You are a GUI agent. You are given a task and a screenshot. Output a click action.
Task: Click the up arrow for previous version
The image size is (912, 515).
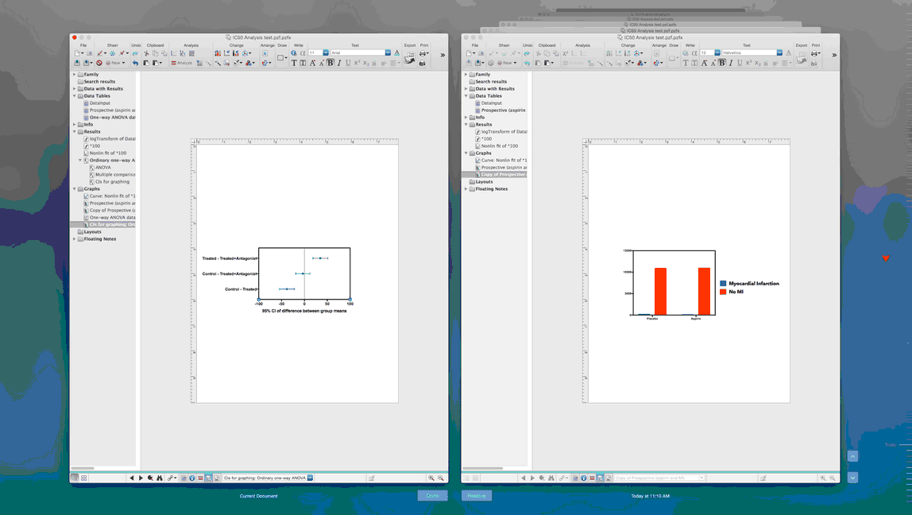point(852,456)
